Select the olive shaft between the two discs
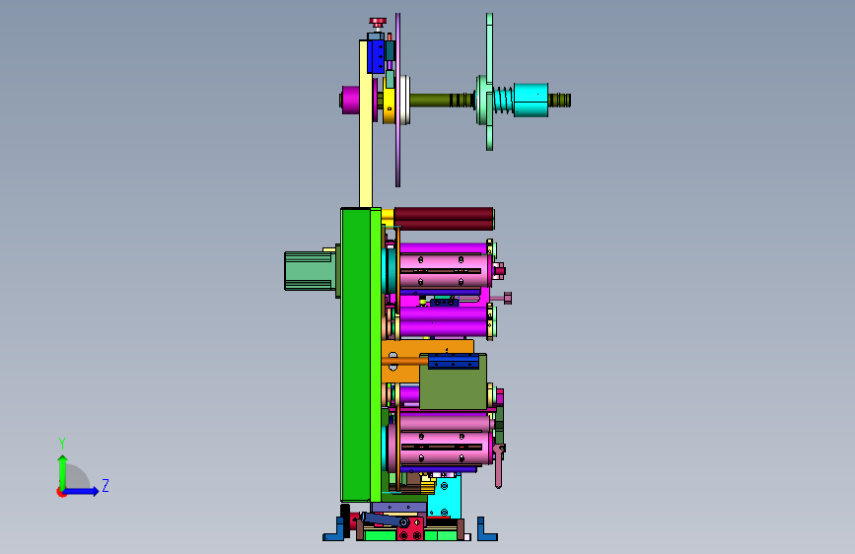 442,101
